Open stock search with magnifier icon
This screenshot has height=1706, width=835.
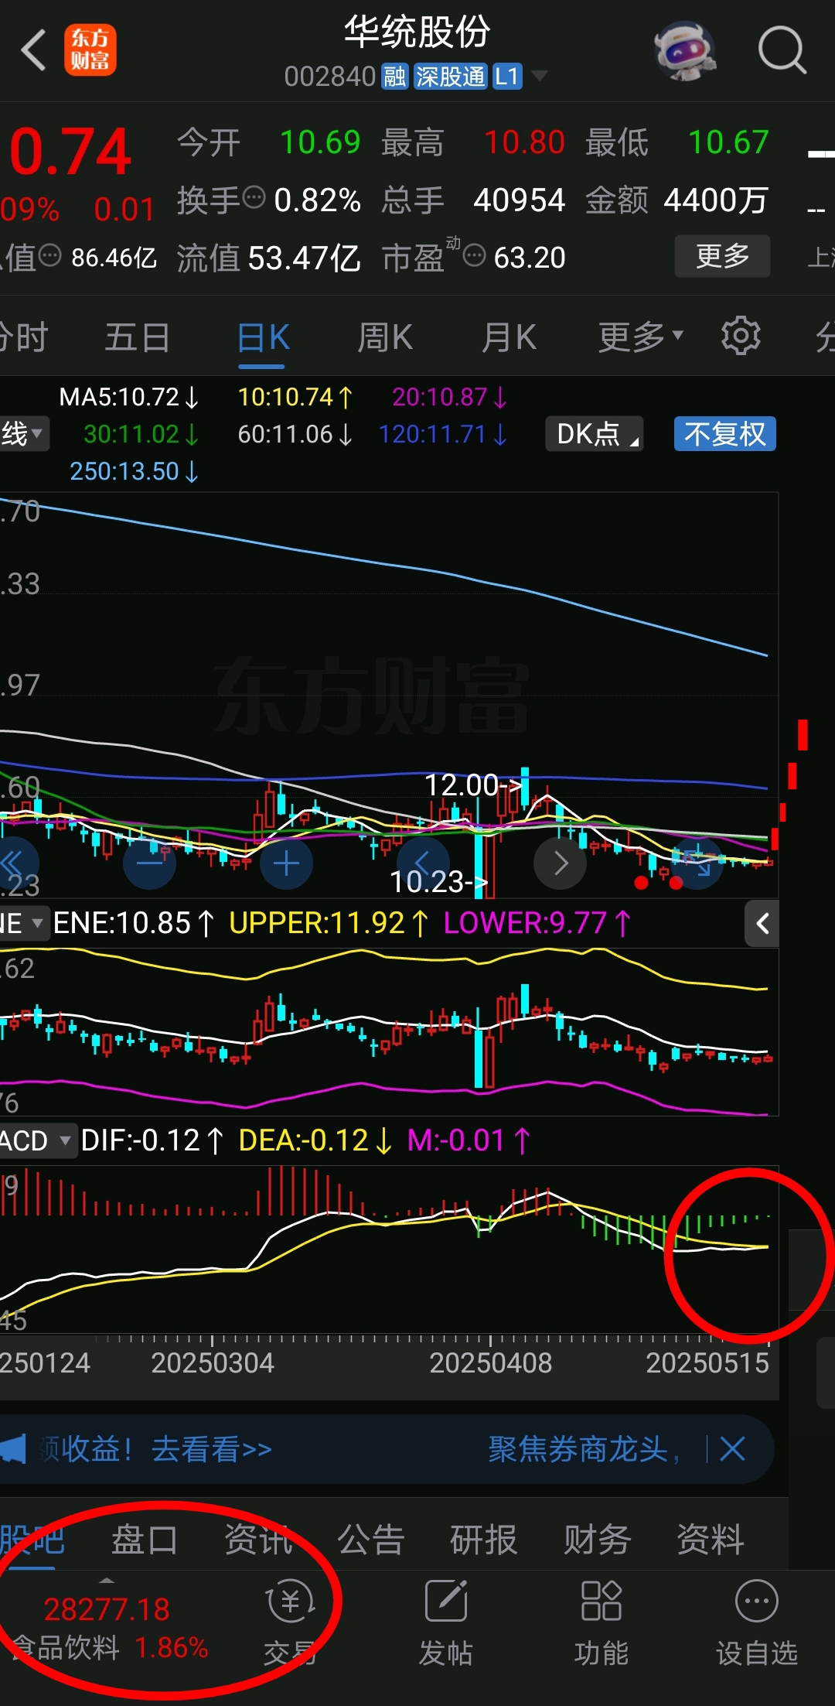tap(782, 51)
